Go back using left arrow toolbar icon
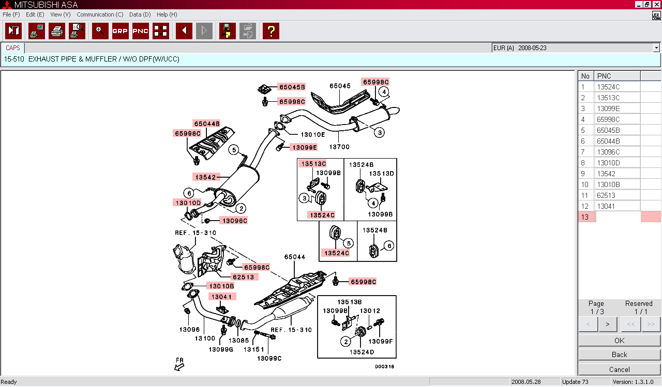The image size is (662, 387). 184,31
